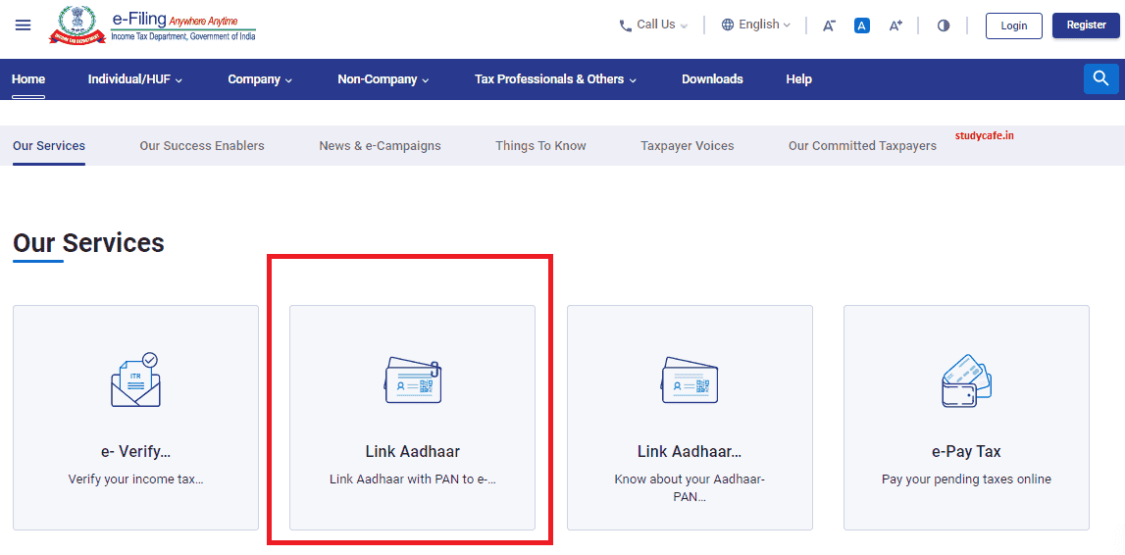Open Link Aadhaar status service card
Viewport: 1125px width, 555px height.
(690, 418)
